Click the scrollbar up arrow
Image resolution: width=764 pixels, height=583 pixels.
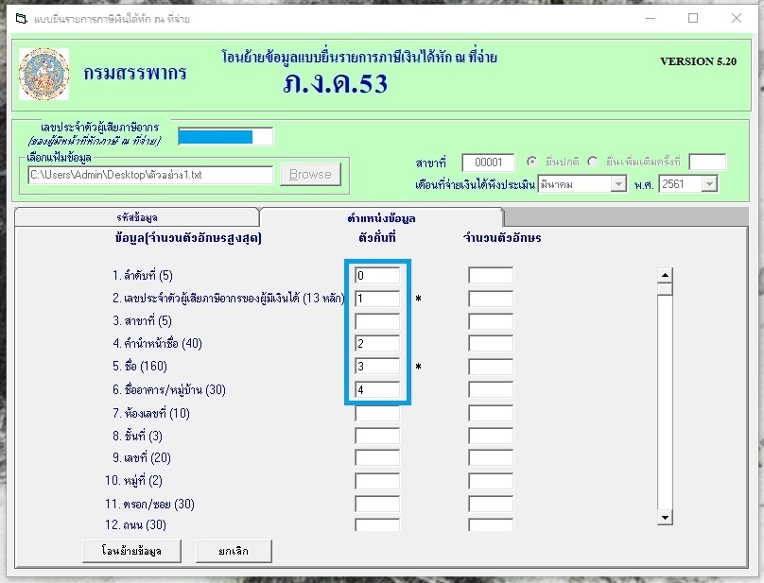pyautogui.click(x=665, y=275)
